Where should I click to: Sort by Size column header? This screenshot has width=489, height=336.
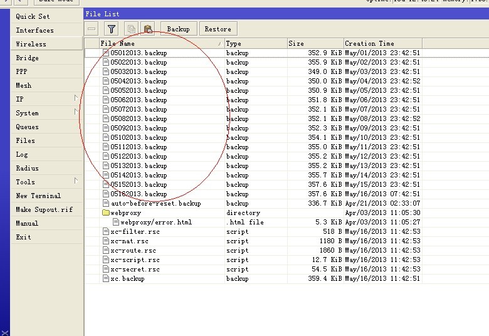point(315,43)
